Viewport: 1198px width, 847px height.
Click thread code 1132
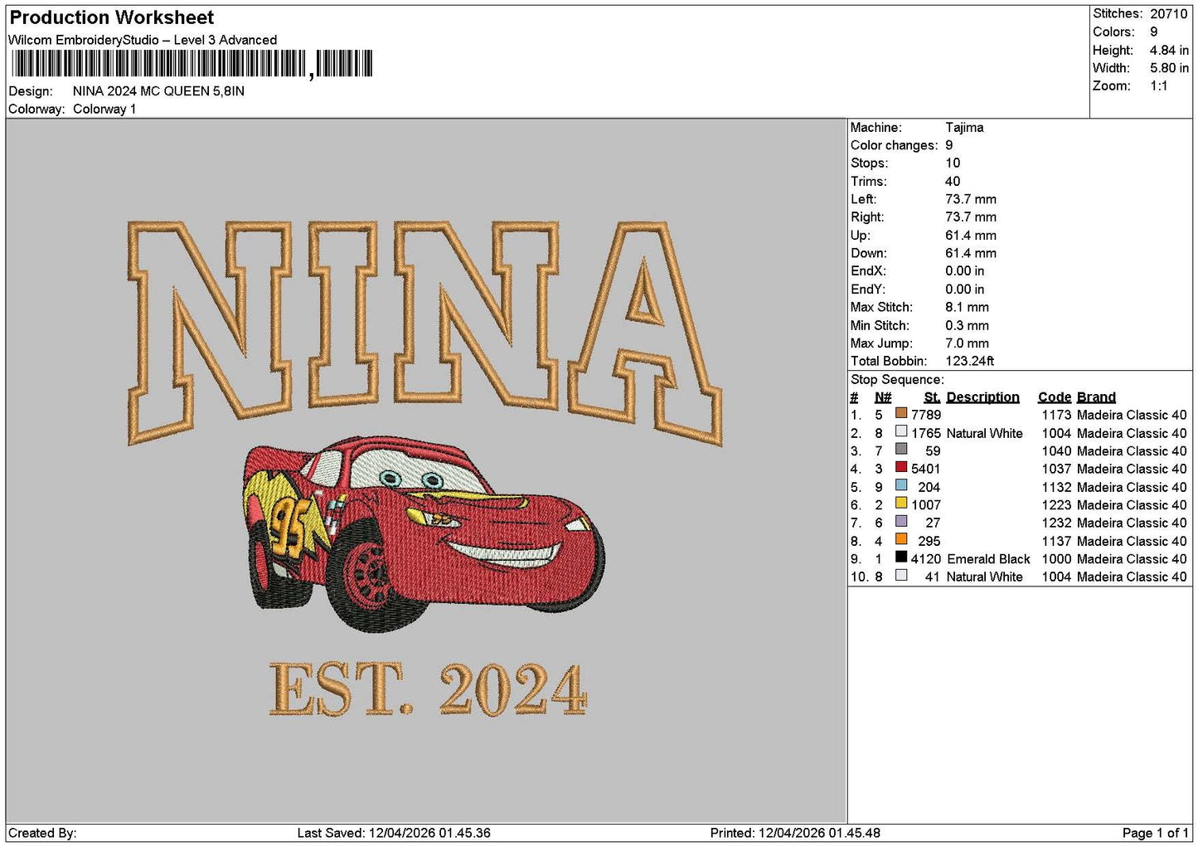[x=1056, y=487]
